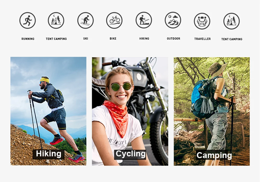This screenshot has width=260, height=182.
Task: Open the Cycling photo with motorcycle
Action: point(130,111)
